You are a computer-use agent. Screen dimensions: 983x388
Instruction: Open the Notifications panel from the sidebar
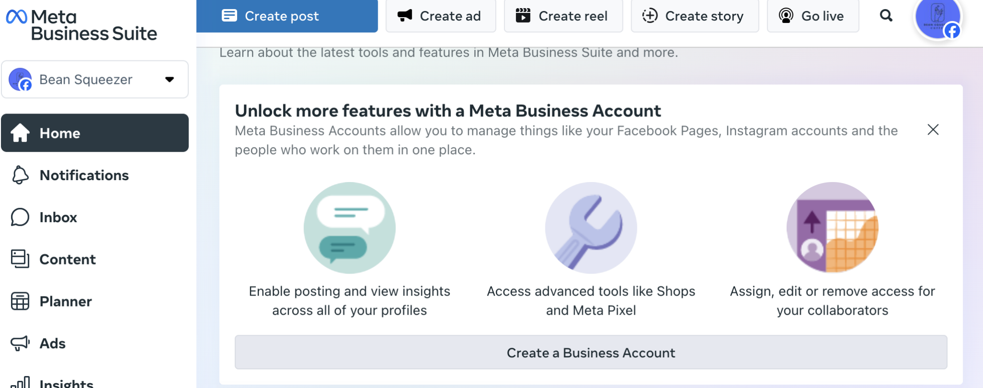[84, 175]
